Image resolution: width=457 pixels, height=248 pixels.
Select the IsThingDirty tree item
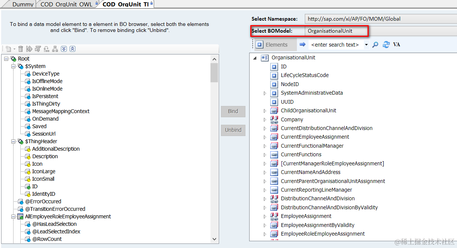46,104
